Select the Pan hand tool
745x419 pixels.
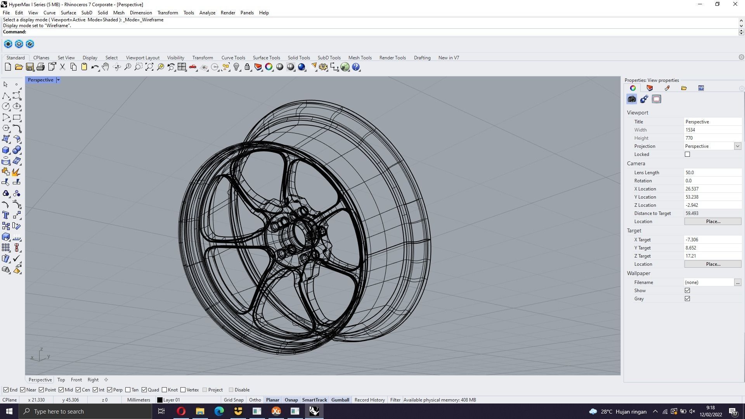click(106, 67)
